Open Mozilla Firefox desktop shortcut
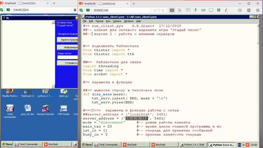 [x=10, y=93]
